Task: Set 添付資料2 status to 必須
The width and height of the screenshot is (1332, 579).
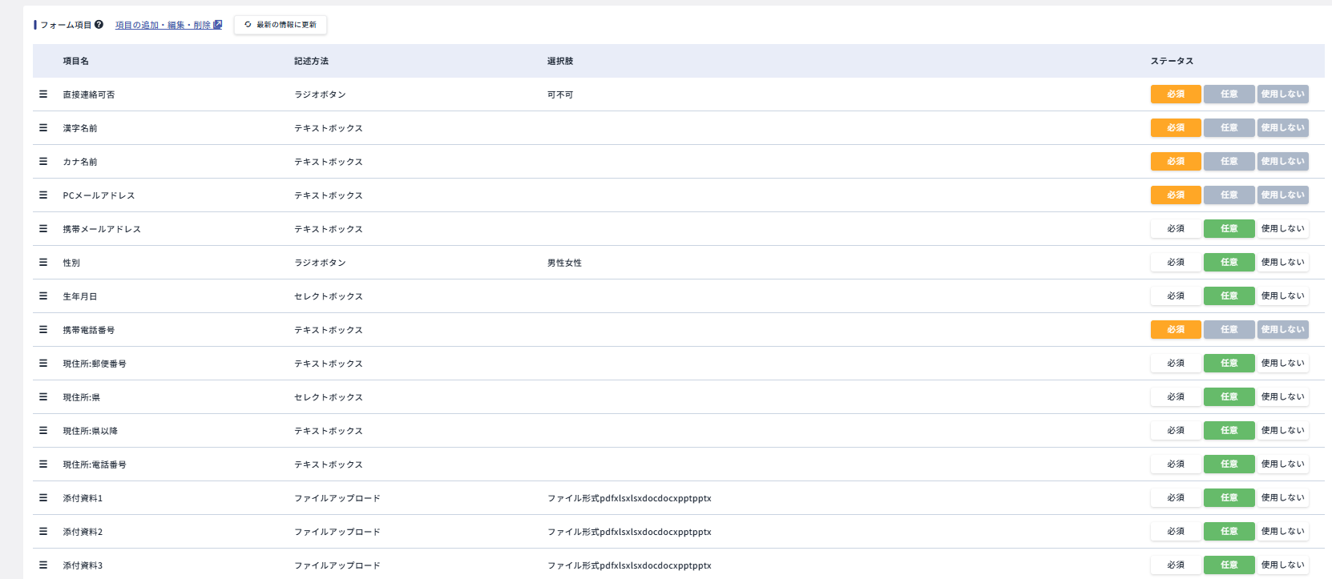Action: tap(1175, 532)
